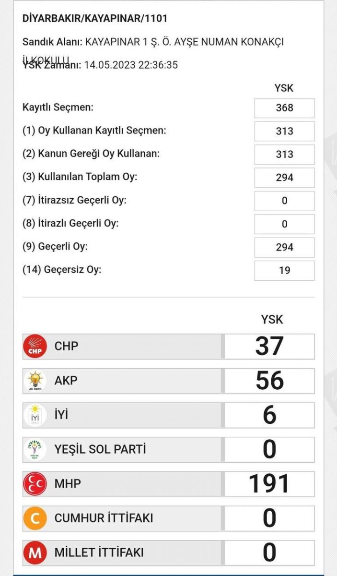The image size is (337, 576).
Task: Click the Kullanılan Toplam Oy value box
Action: coord(284,178)
